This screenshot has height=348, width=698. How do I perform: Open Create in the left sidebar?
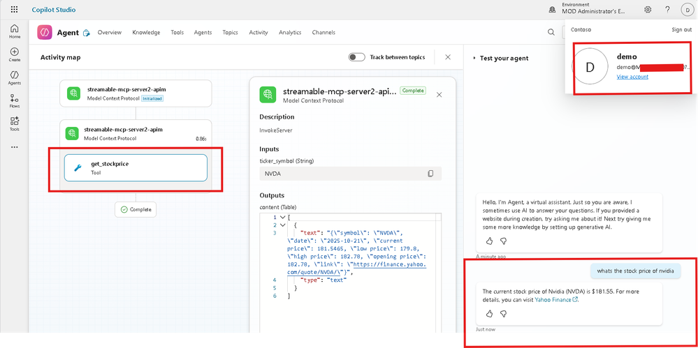pos(14,54)
